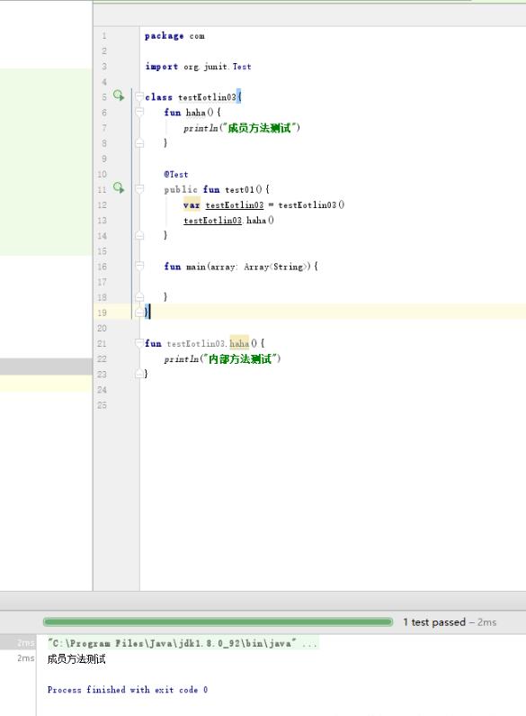Click the test progress bar
This screenshot has width=526, height=716.
tap(218, 621)
